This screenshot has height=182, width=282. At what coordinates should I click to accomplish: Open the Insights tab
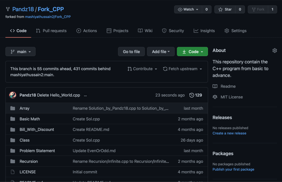click(x=204, y=31)
